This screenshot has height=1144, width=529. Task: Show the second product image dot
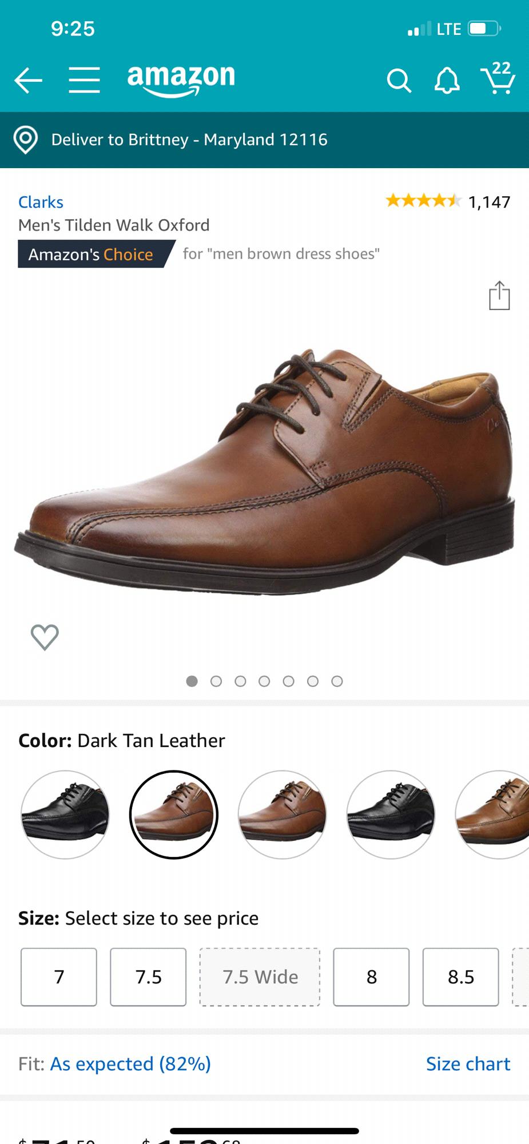216,681
